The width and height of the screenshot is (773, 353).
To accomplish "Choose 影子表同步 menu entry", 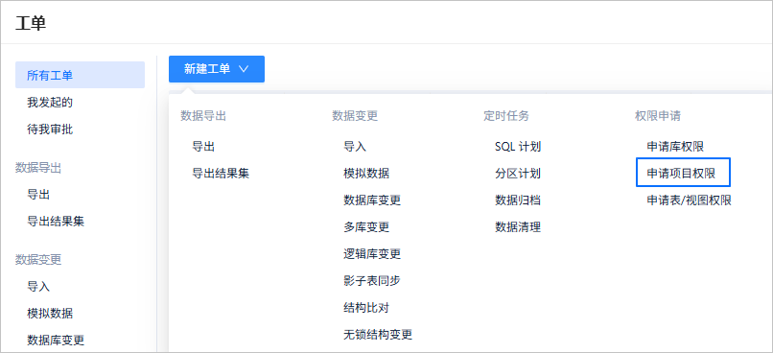I will tap(372, 281).
